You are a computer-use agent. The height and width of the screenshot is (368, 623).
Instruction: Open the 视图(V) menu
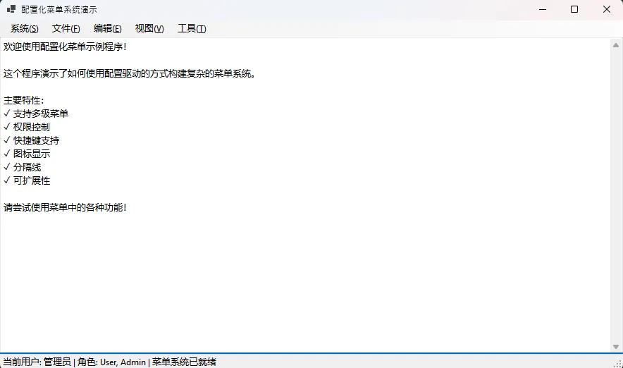[149, 29]
